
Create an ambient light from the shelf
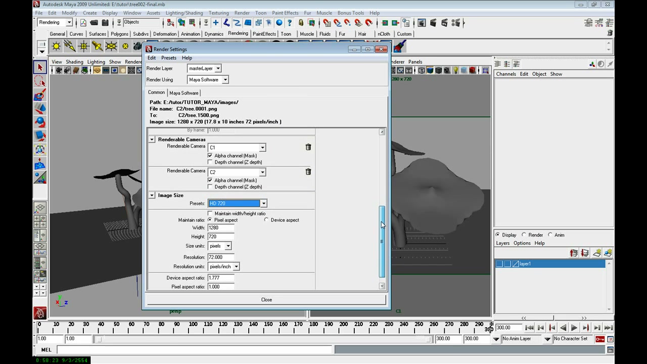click(56, 47)
